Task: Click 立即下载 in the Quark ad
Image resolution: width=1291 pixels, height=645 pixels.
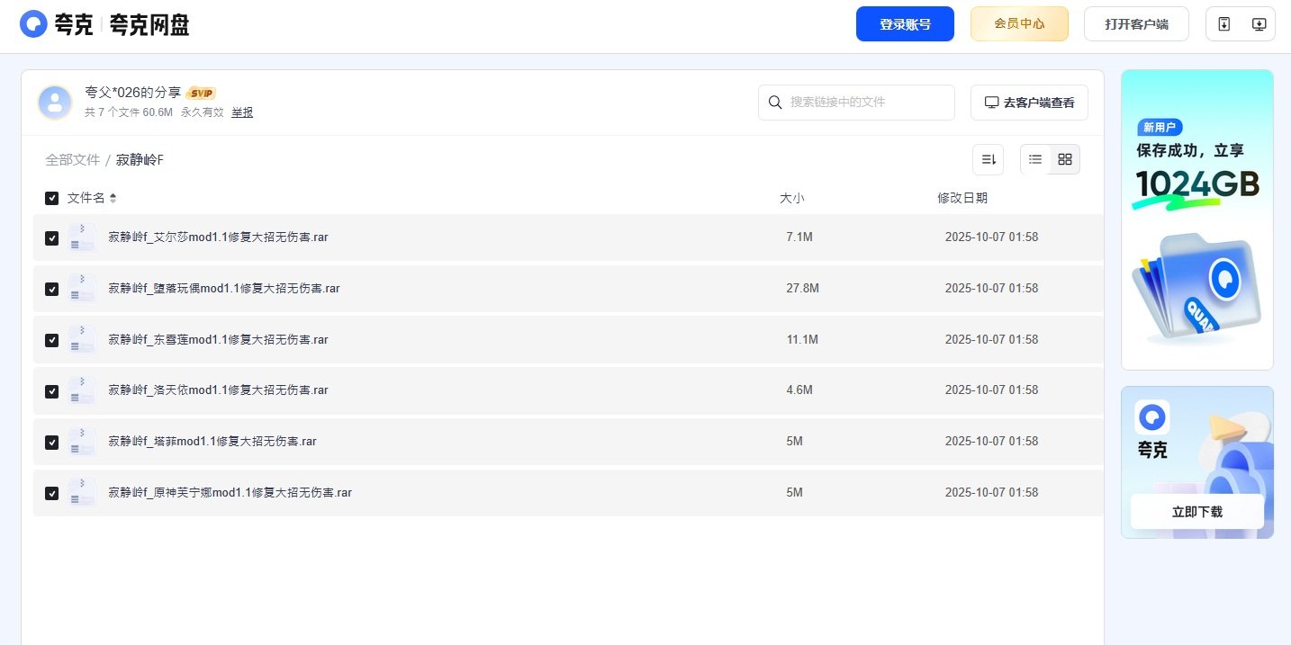Action: tap(1196, 511)
